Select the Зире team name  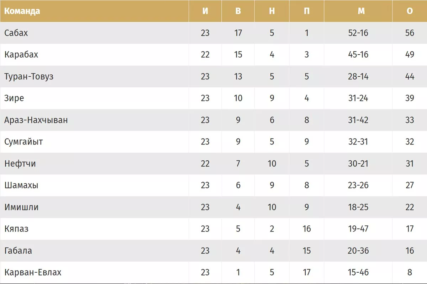click(x=14, y=98)
